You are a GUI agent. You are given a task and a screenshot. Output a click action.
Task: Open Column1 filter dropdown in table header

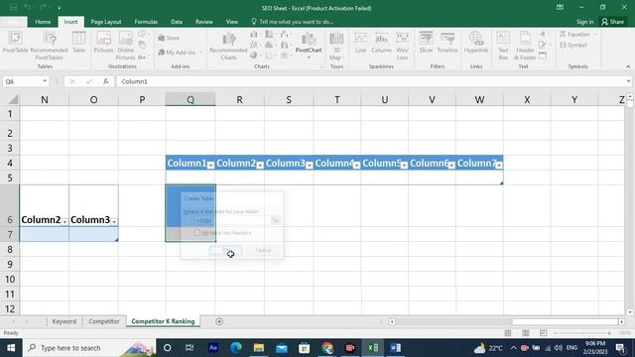(x=210, y=165)
